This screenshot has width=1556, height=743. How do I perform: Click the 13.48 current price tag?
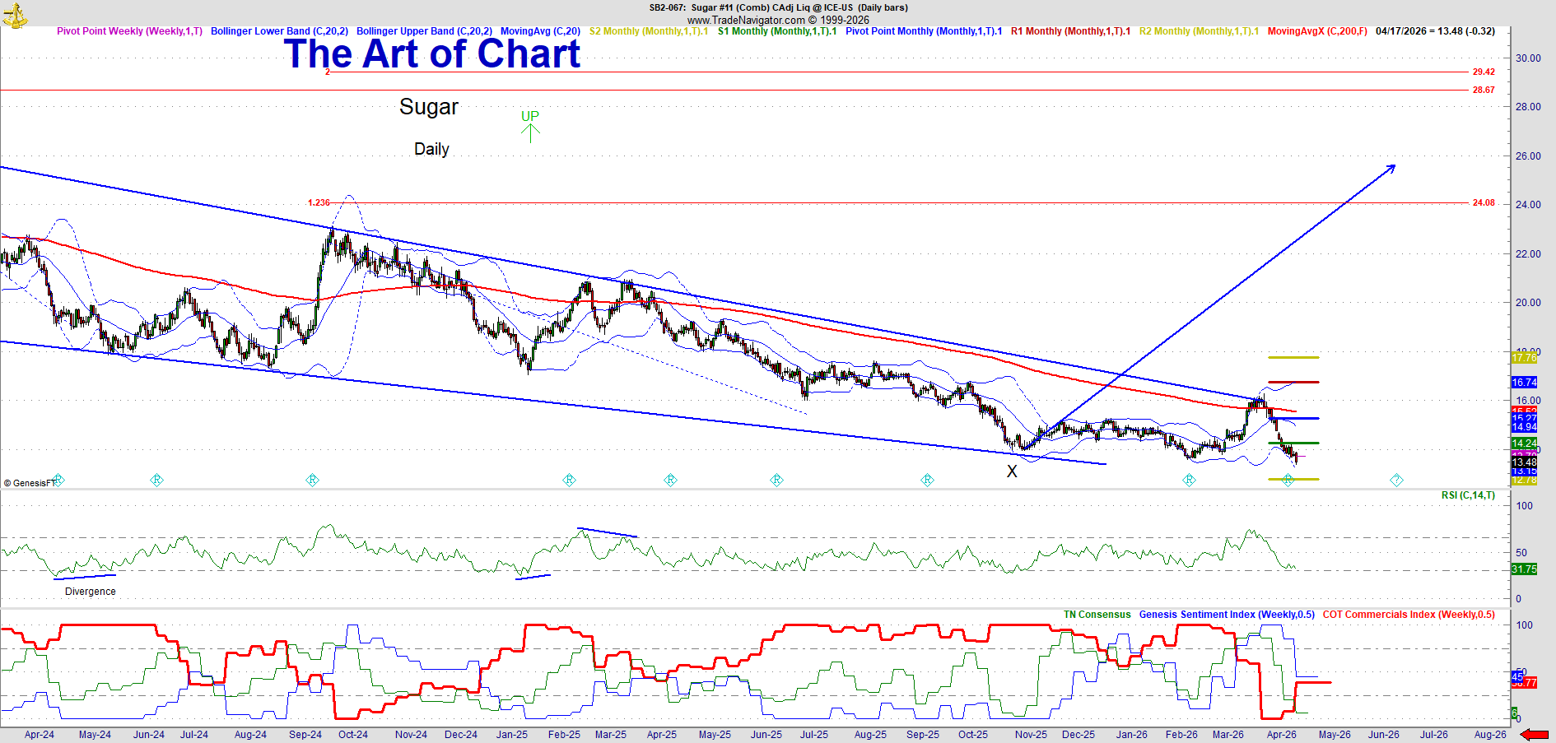click(x=1524, y=462)
